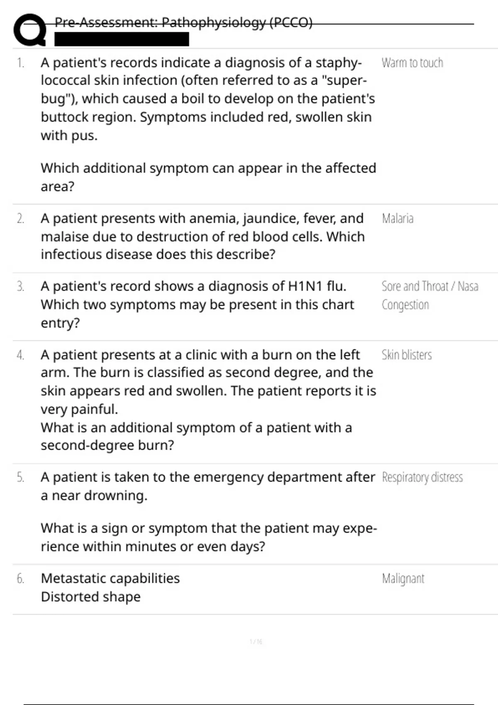The height and width of the screenshot is (705, 498).
Task: Click question number 2 marker
Action: coord(21,219)
